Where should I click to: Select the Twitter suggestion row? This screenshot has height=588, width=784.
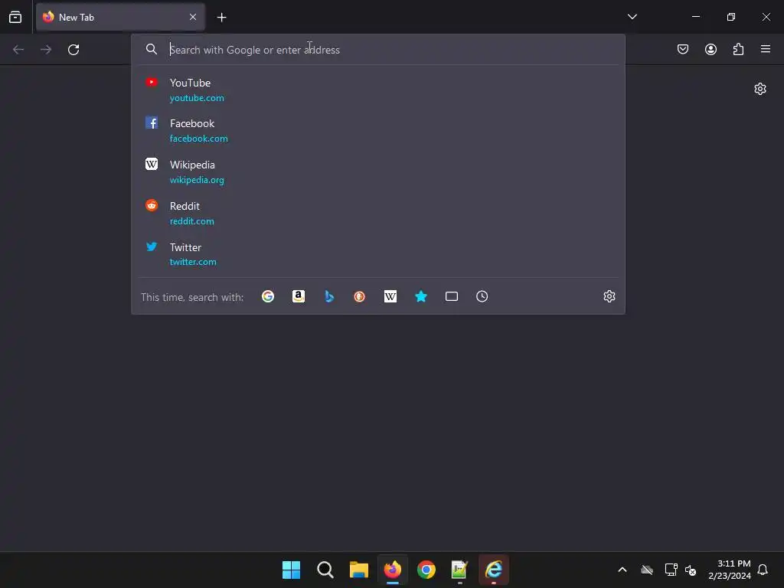378,254
